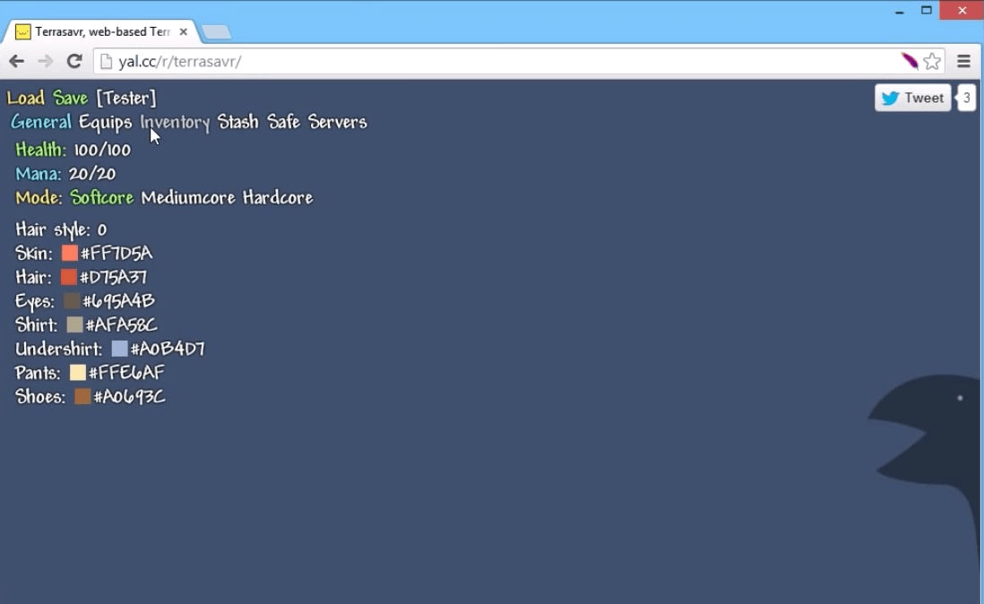Maximize the browser window

927,10
